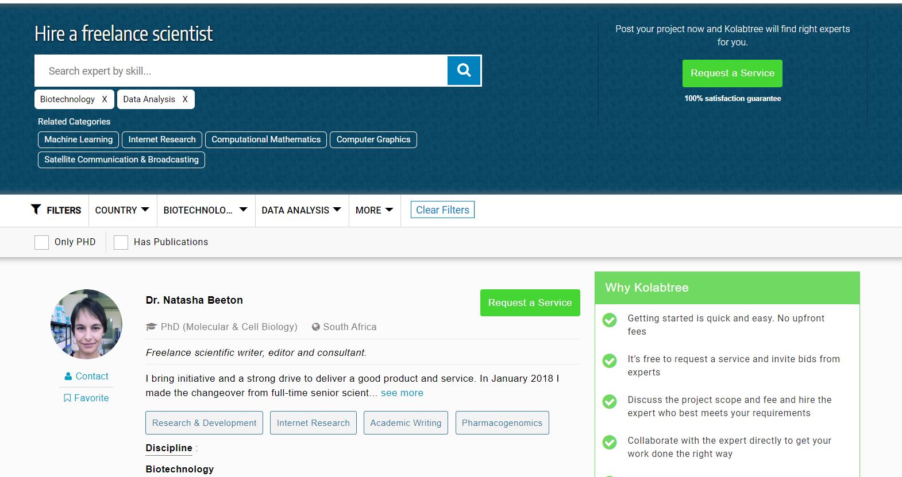Click into the search expert field

coord(241,71)
